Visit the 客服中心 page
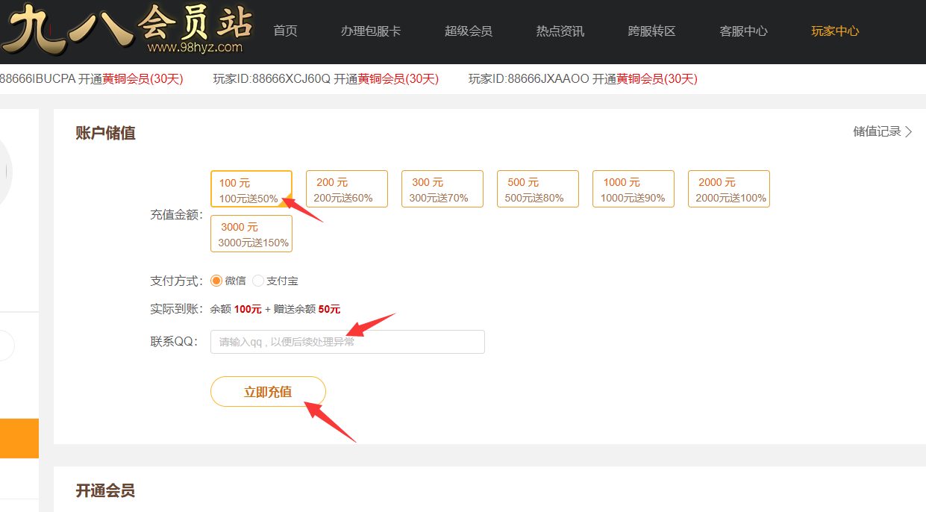Screen dimensions: 926x512 743,31
